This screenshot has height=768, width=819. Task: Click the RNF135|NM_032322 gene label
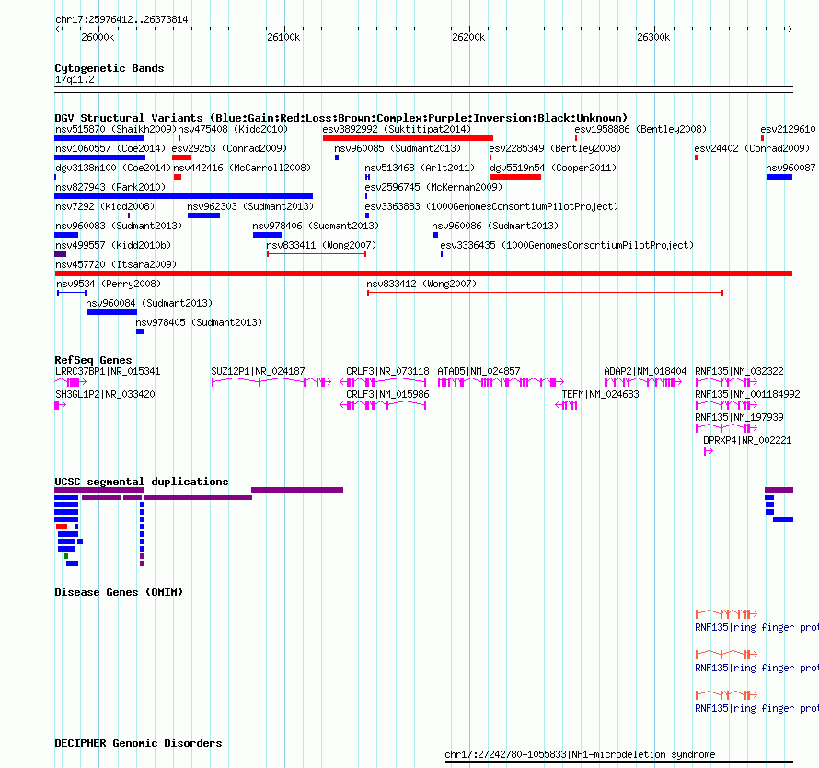(x=739, y=371)
